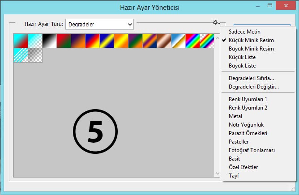Select the red-to-green gradient swatch

[x=64, y=41]
